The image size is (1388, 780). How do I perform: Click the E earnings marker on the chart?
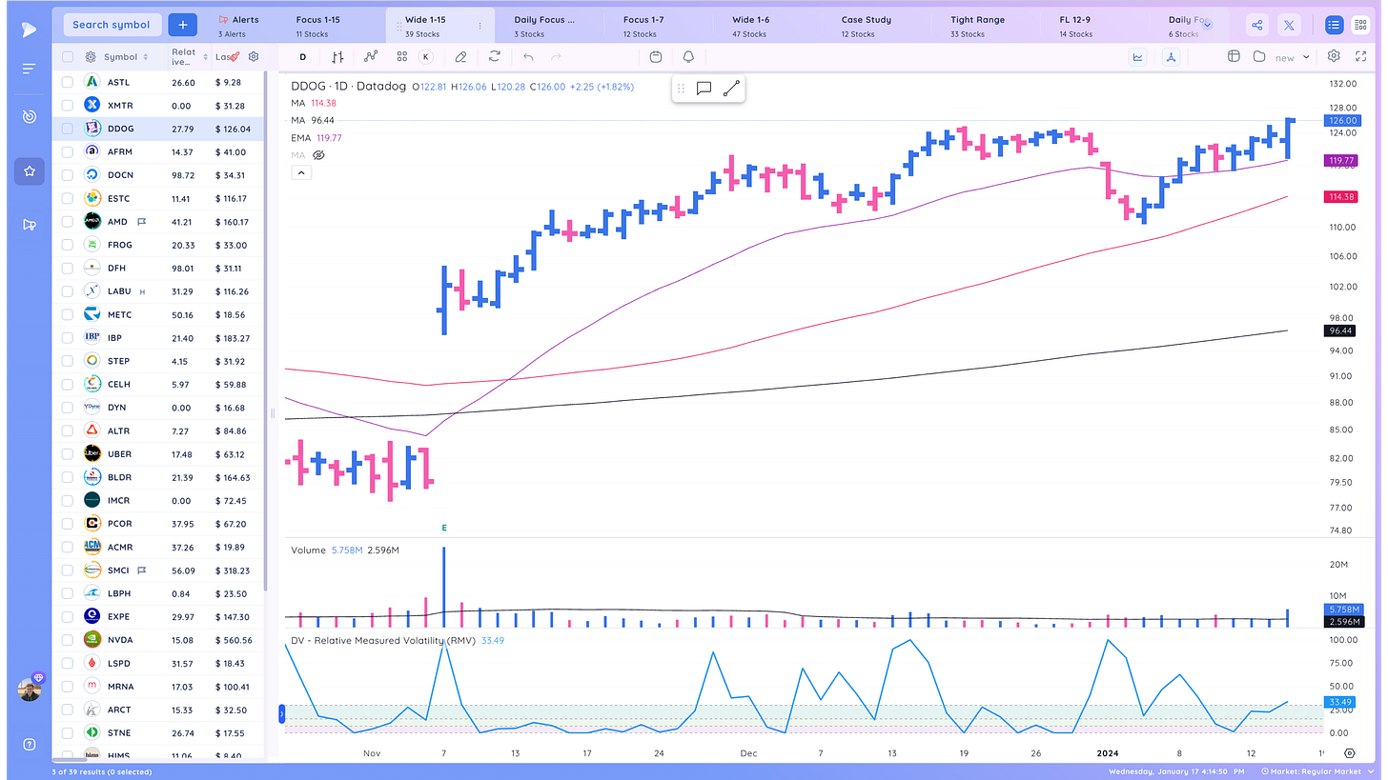444,527
